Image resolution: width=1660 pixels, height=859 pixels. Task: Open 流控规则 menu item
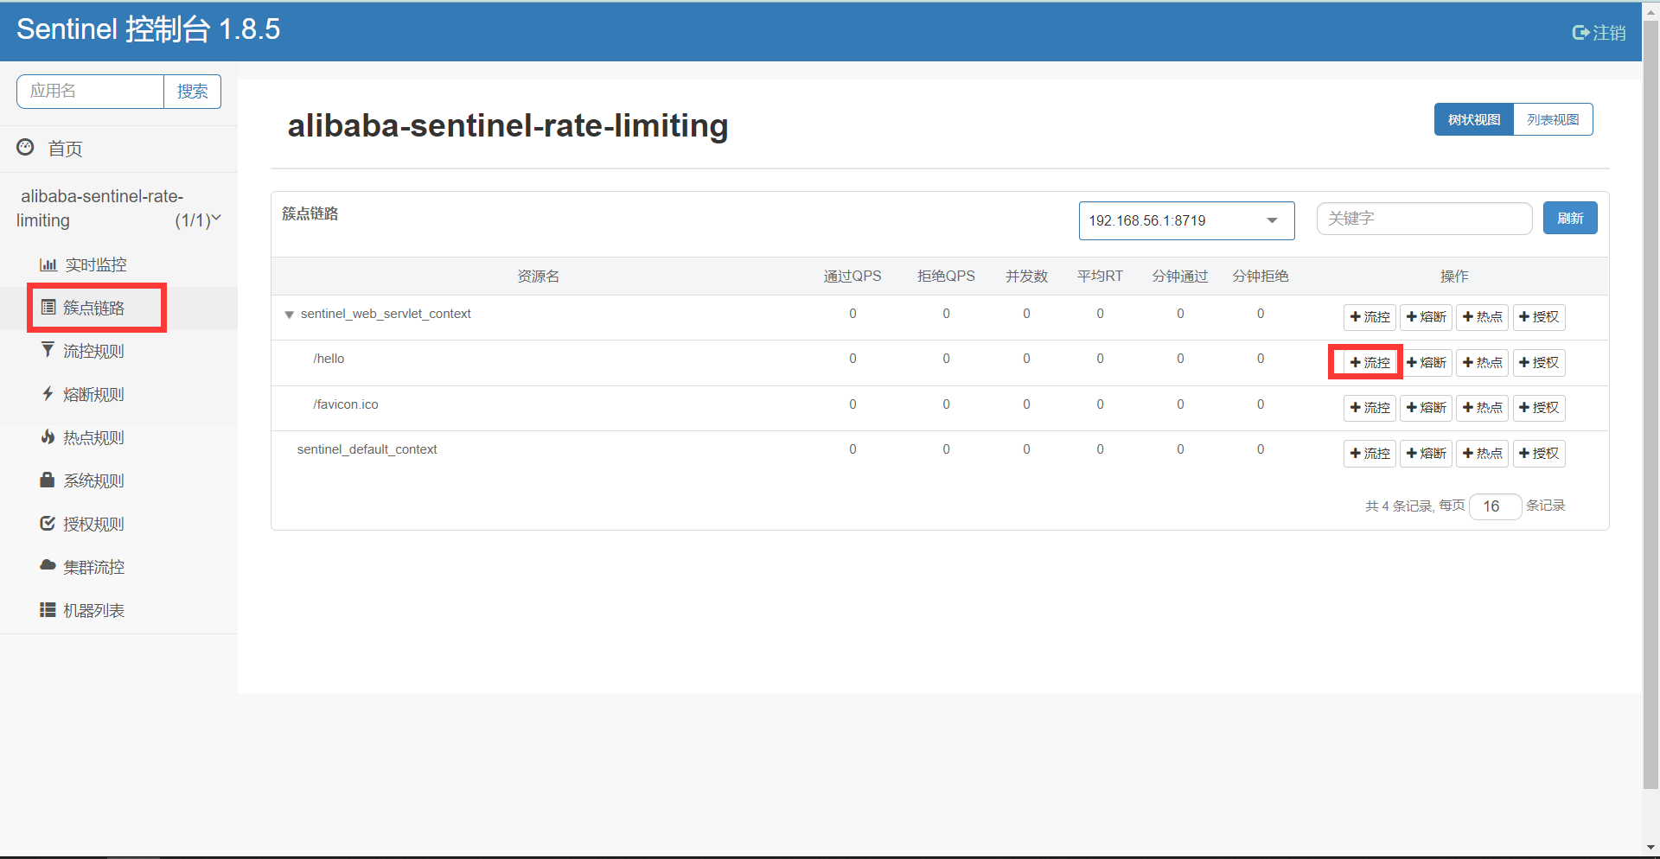pyautogui.click(x=93, y=351)
